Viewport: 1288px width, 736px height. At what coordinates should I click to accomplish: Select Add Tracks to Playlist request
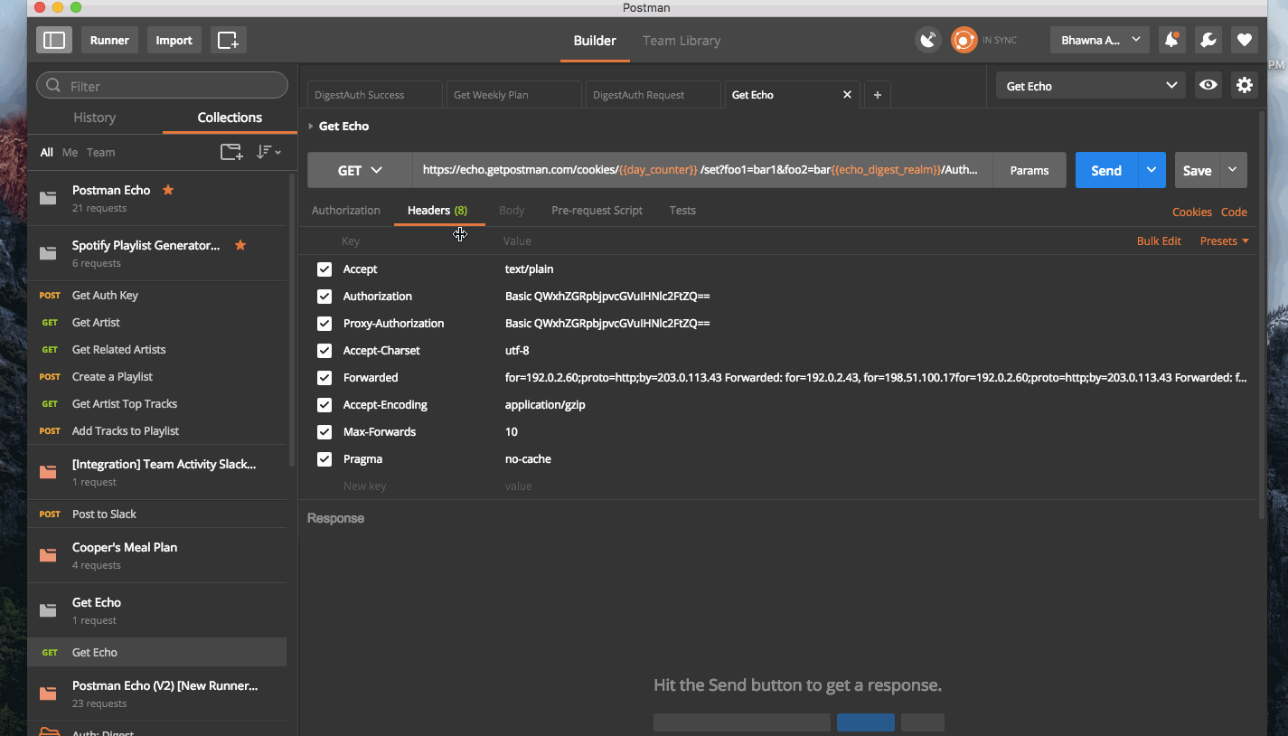point(126,430)
